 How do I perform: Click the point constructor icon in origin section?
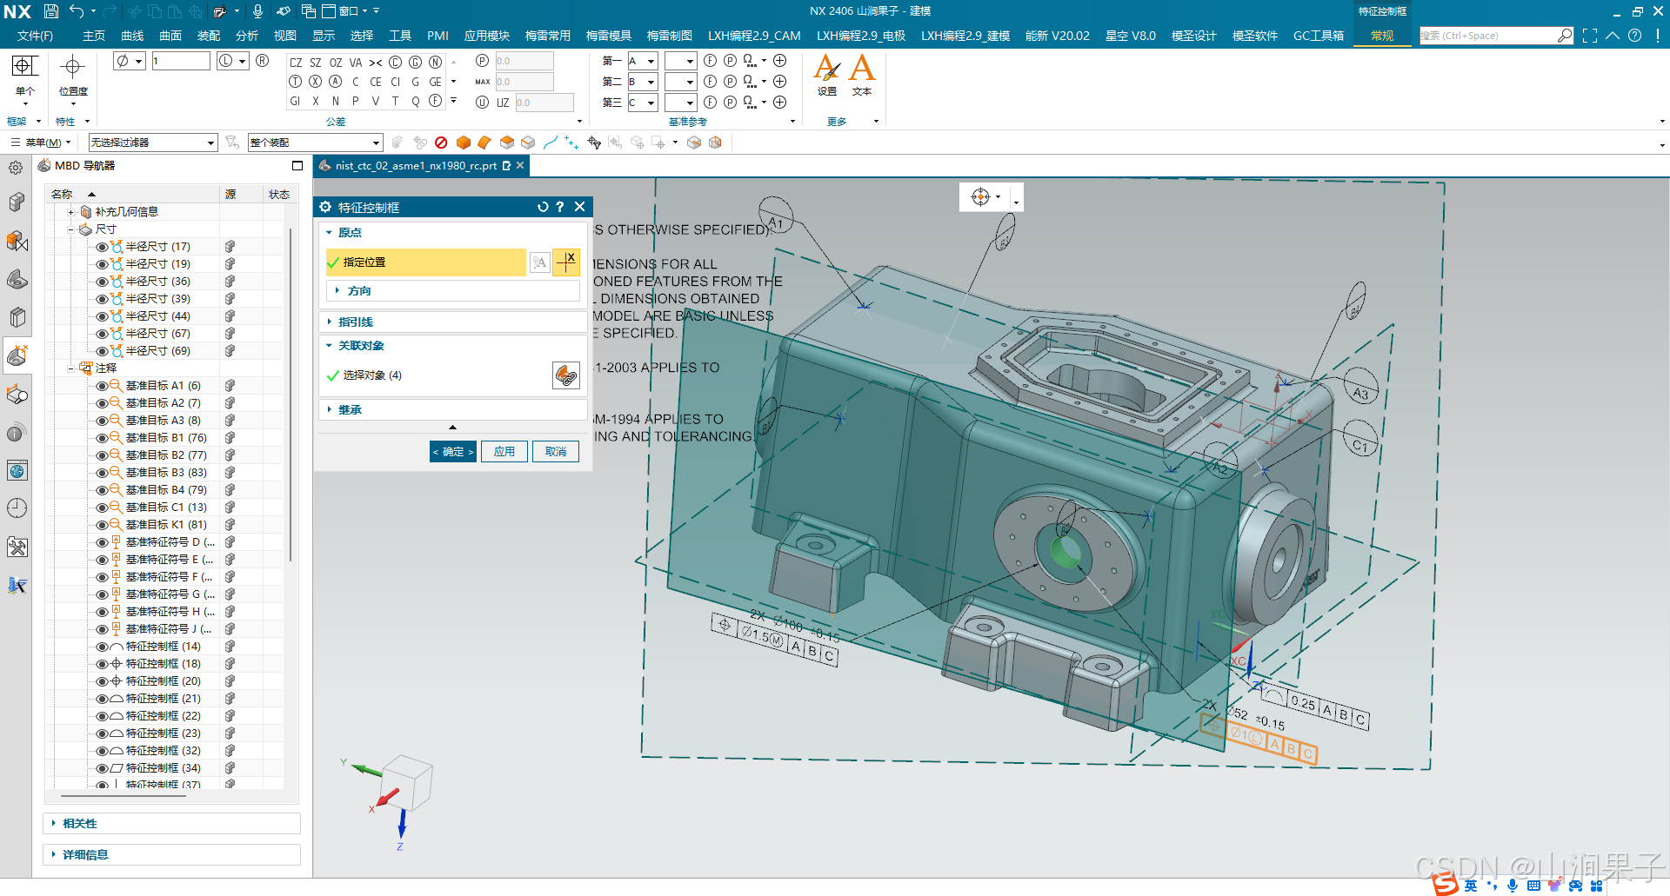566,262
